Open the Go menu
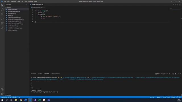This screenshot has height=102, width=182. 22,1
